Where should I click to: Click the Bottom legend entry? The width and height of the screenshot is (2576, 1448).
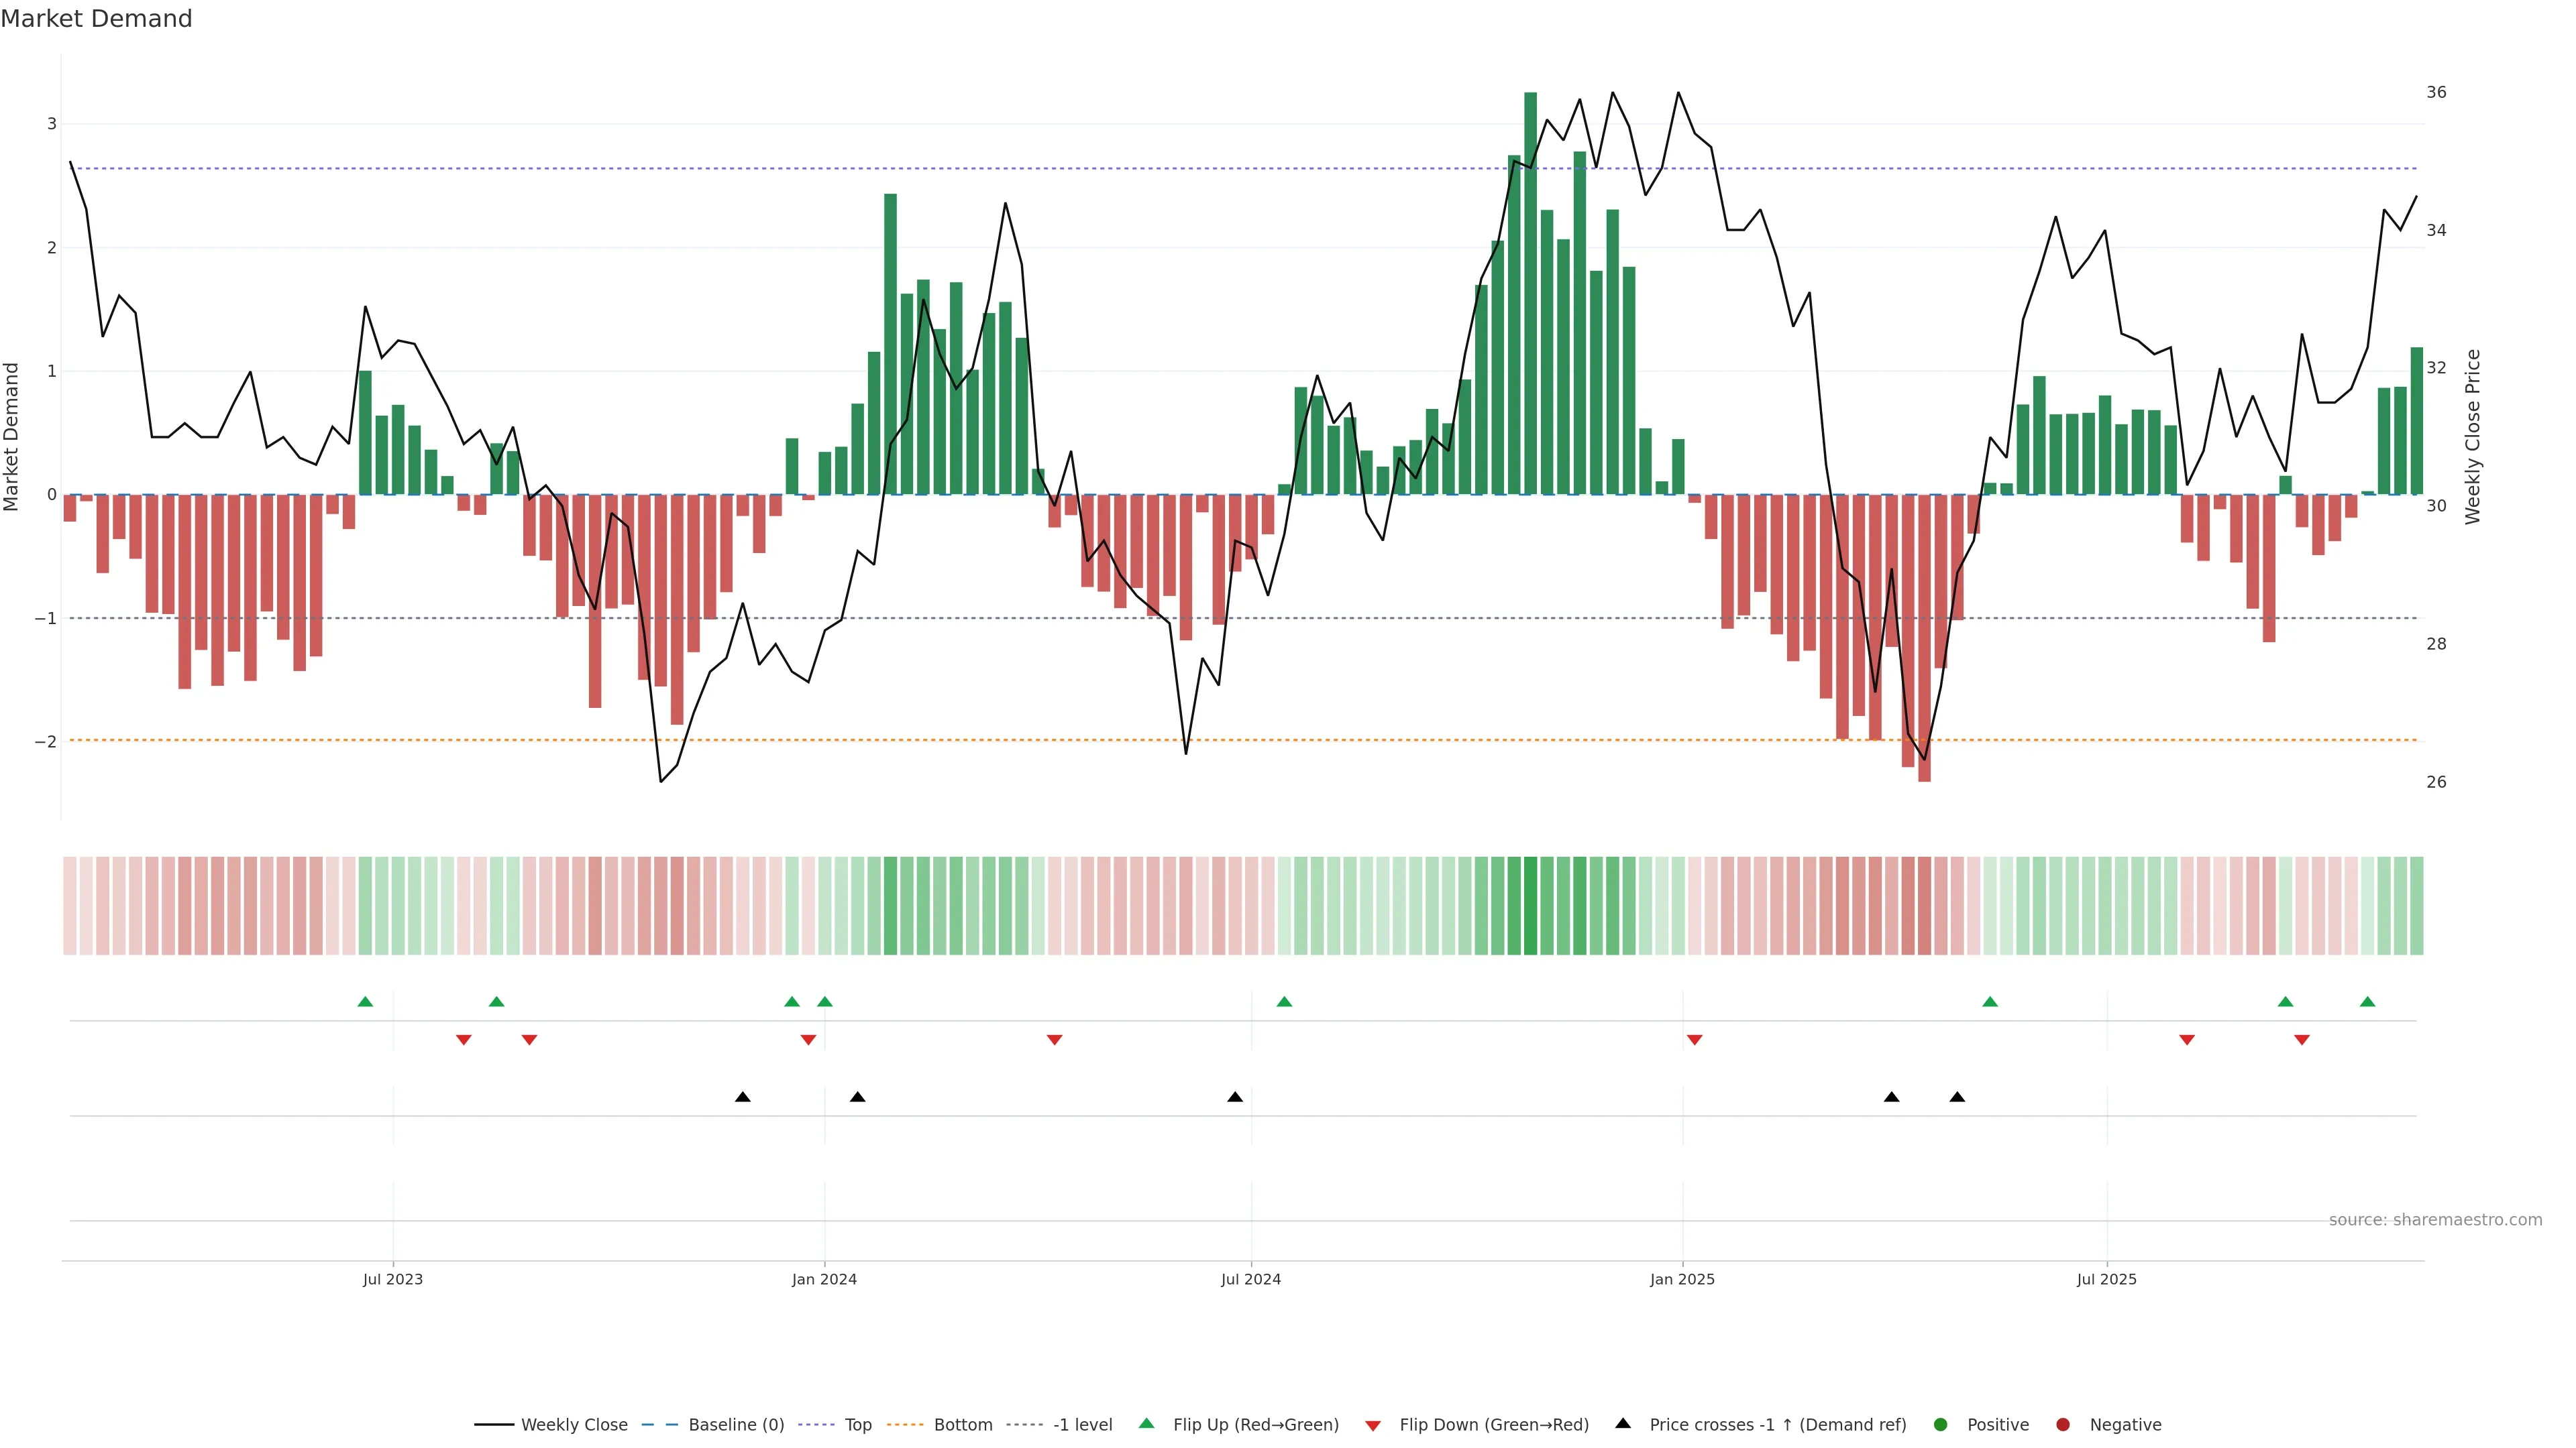click(962, 1425)
